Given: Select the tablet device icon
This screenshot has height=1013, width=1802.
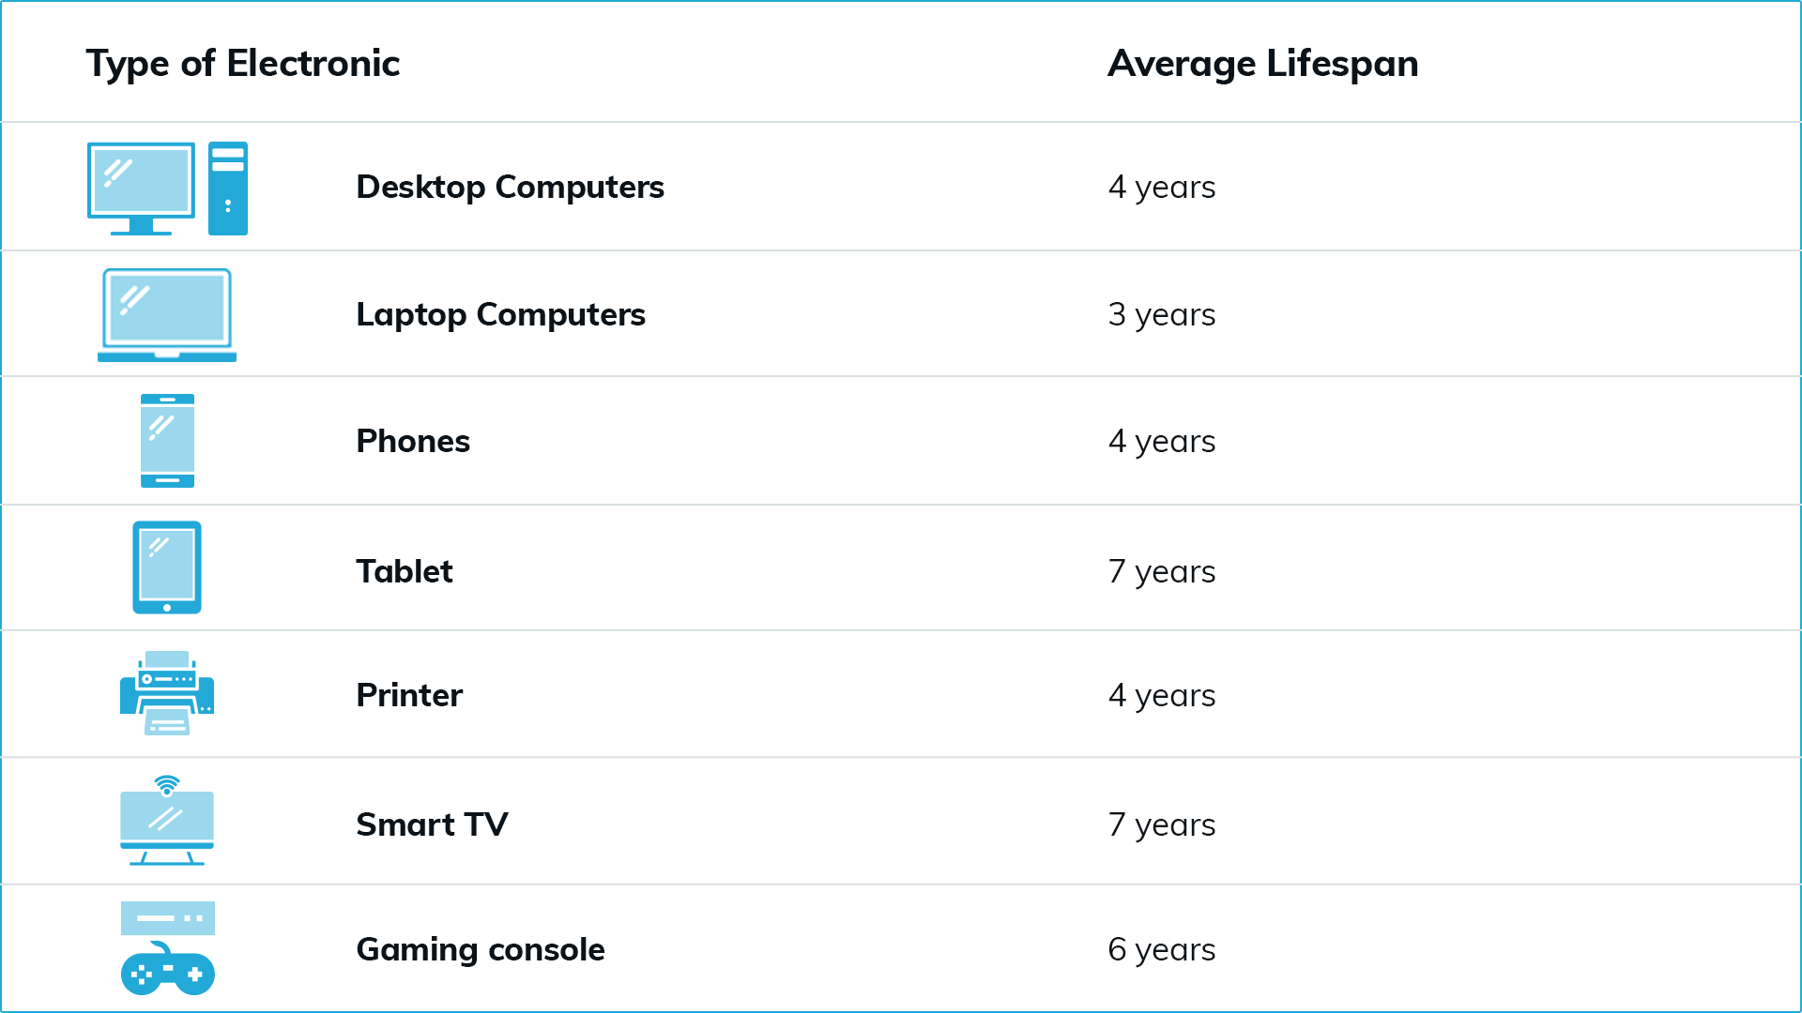Looking at the screenshot, I should 167,567.
